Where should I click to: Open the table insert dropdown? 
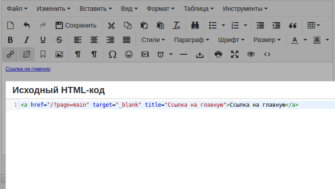click(313, 25)
